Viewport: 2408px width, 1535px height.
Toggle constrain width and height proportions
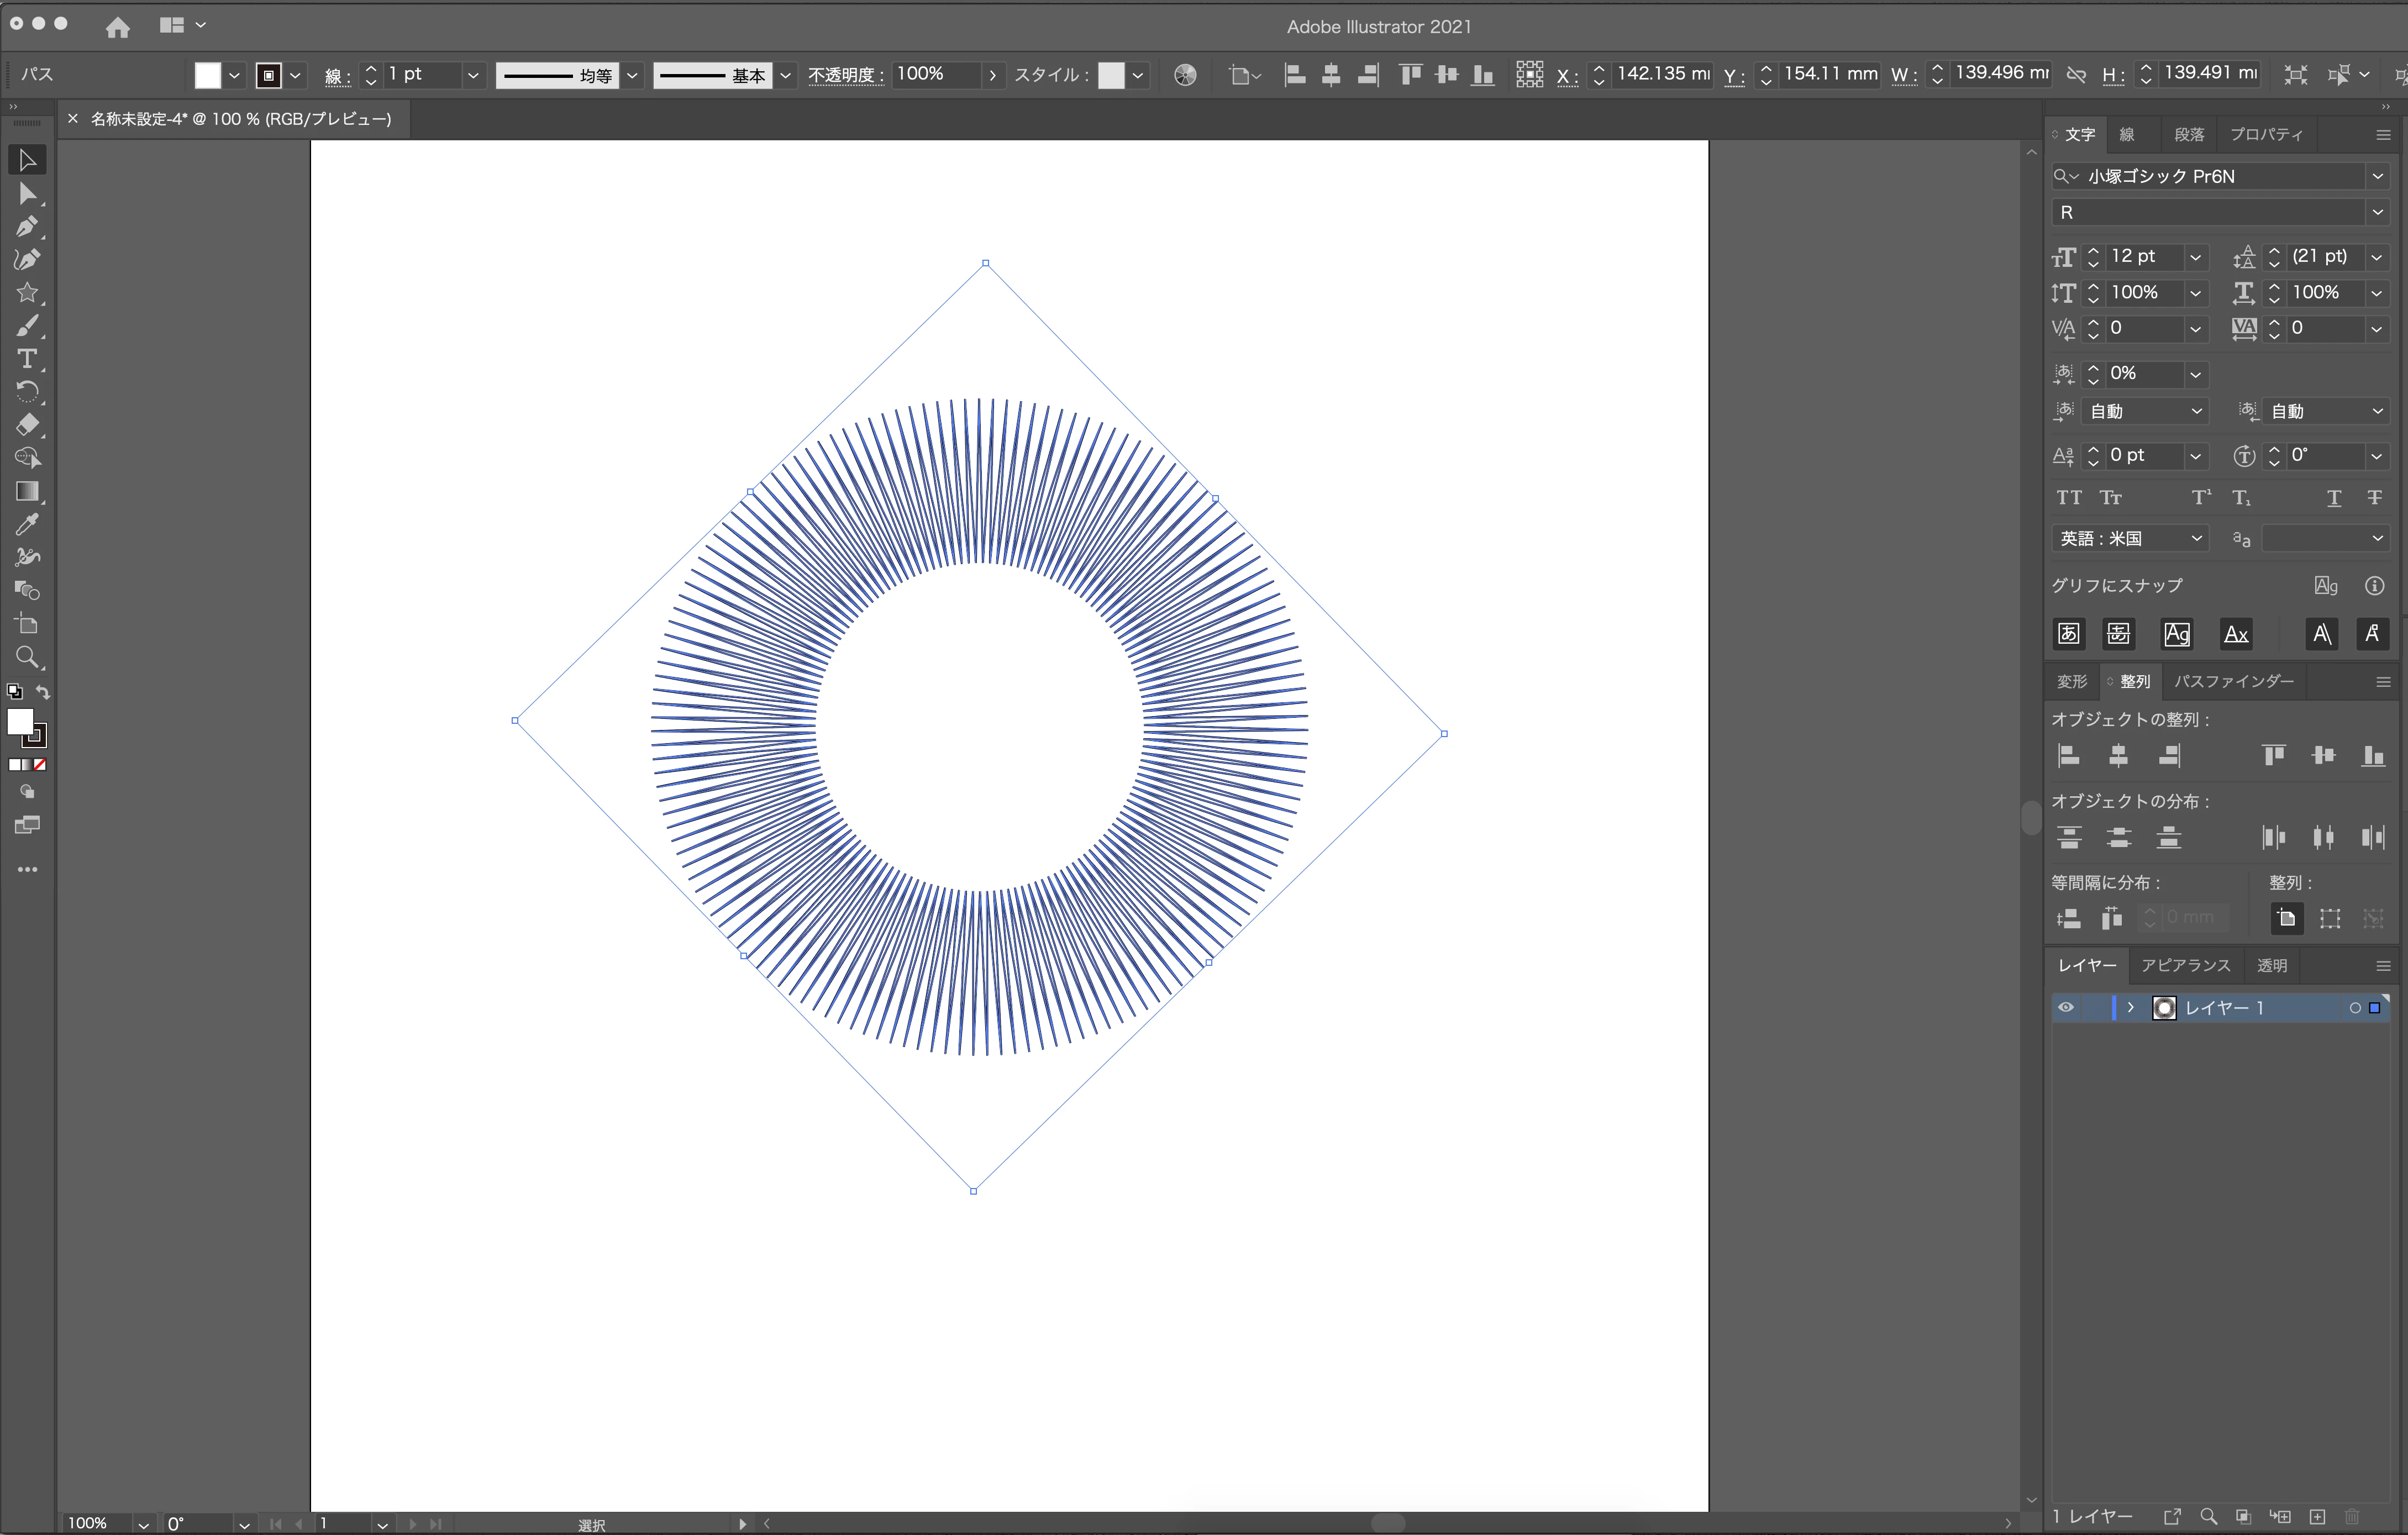(2076, 75)
